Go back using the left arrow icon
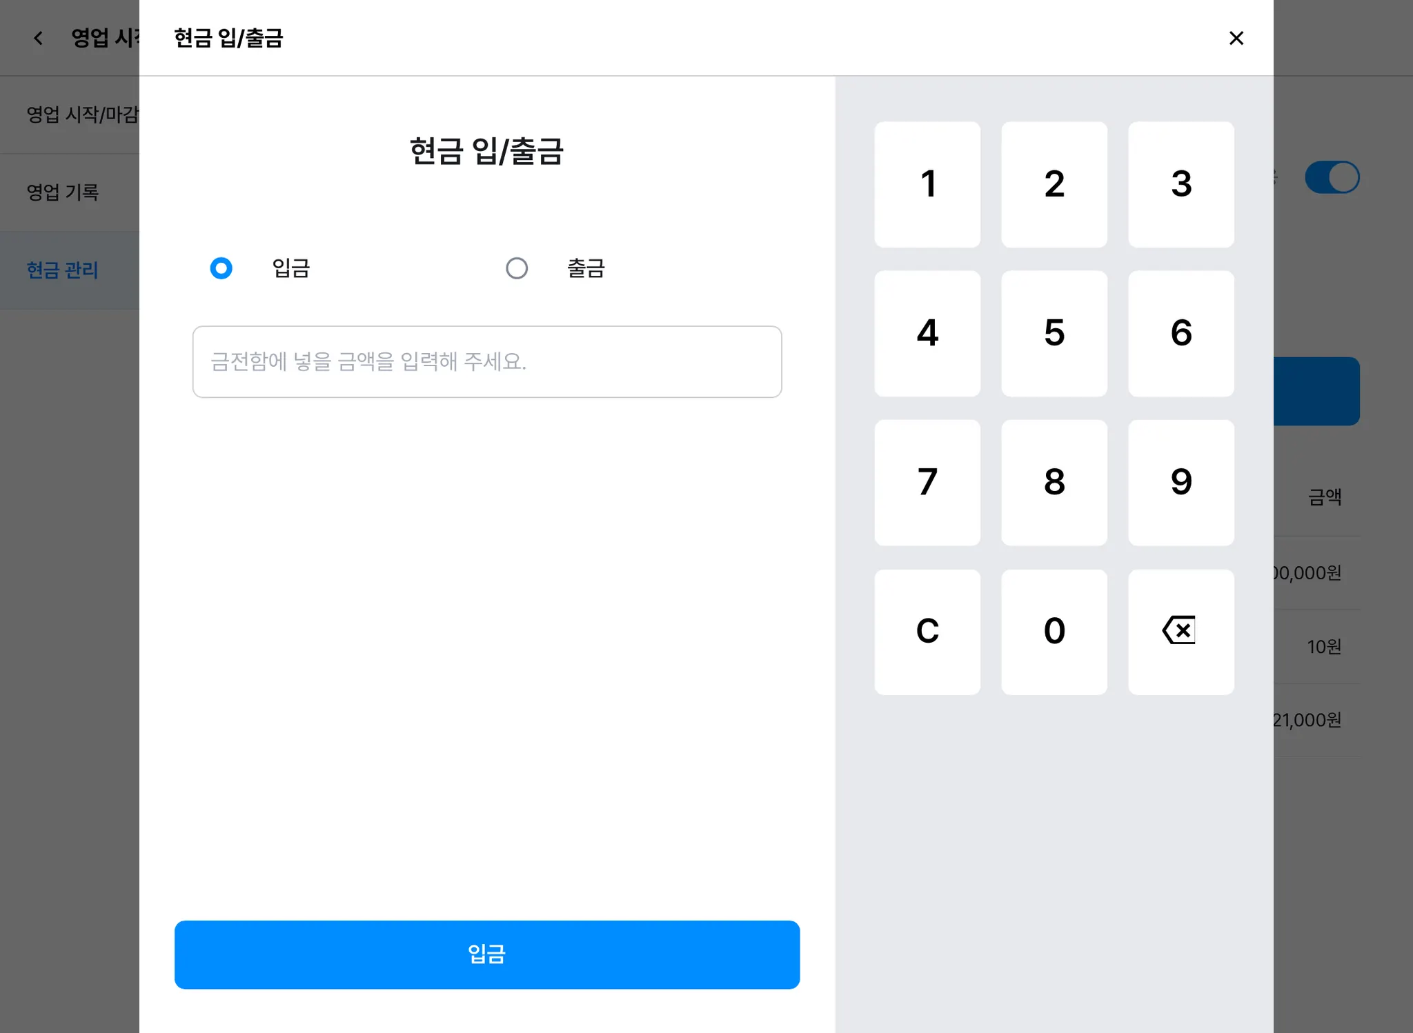 coord(39,38)
